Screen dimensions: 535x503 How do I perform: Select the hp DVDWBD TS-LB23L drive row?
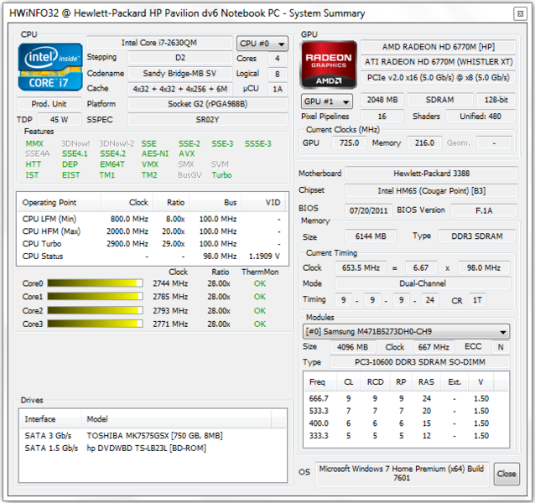(x=153, y=448)
